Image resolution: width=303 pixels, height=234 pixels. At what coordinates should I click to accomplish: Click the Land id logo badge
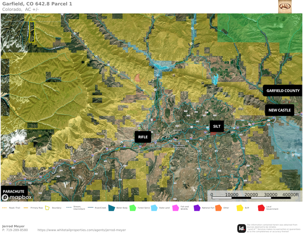click(x=241, y=228)
